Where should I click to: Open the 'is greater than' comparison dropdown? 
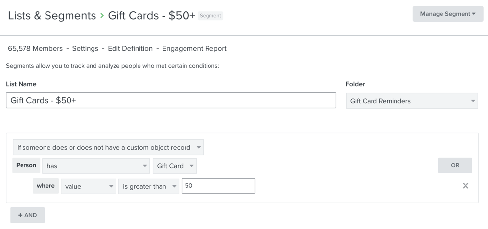(149, 186)
